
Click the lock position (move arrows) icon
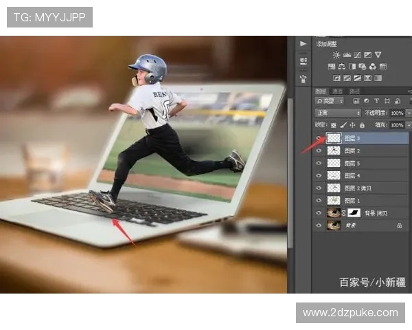coord(353,125)
